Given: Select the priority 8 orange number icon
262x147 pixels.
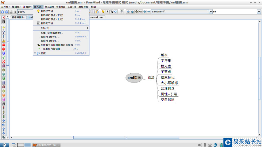Looking at the screenshot, I should pos(3,95).
